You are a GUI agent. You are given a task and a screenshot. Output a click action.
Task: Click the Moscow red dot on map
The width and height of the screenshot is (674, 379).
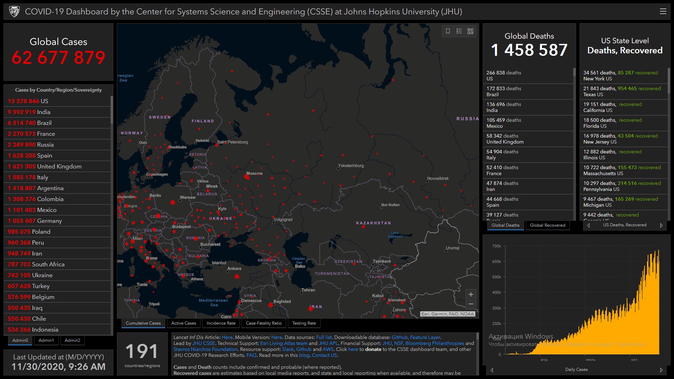[247, 177]
